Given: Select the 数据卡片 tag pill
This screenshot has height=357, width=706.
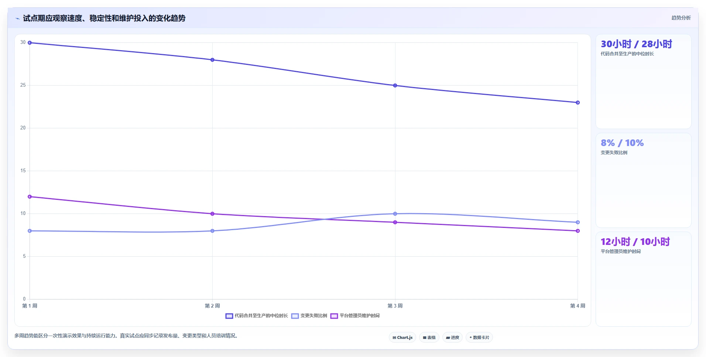Looking at the screenshot, I should [x=479, y=337].
